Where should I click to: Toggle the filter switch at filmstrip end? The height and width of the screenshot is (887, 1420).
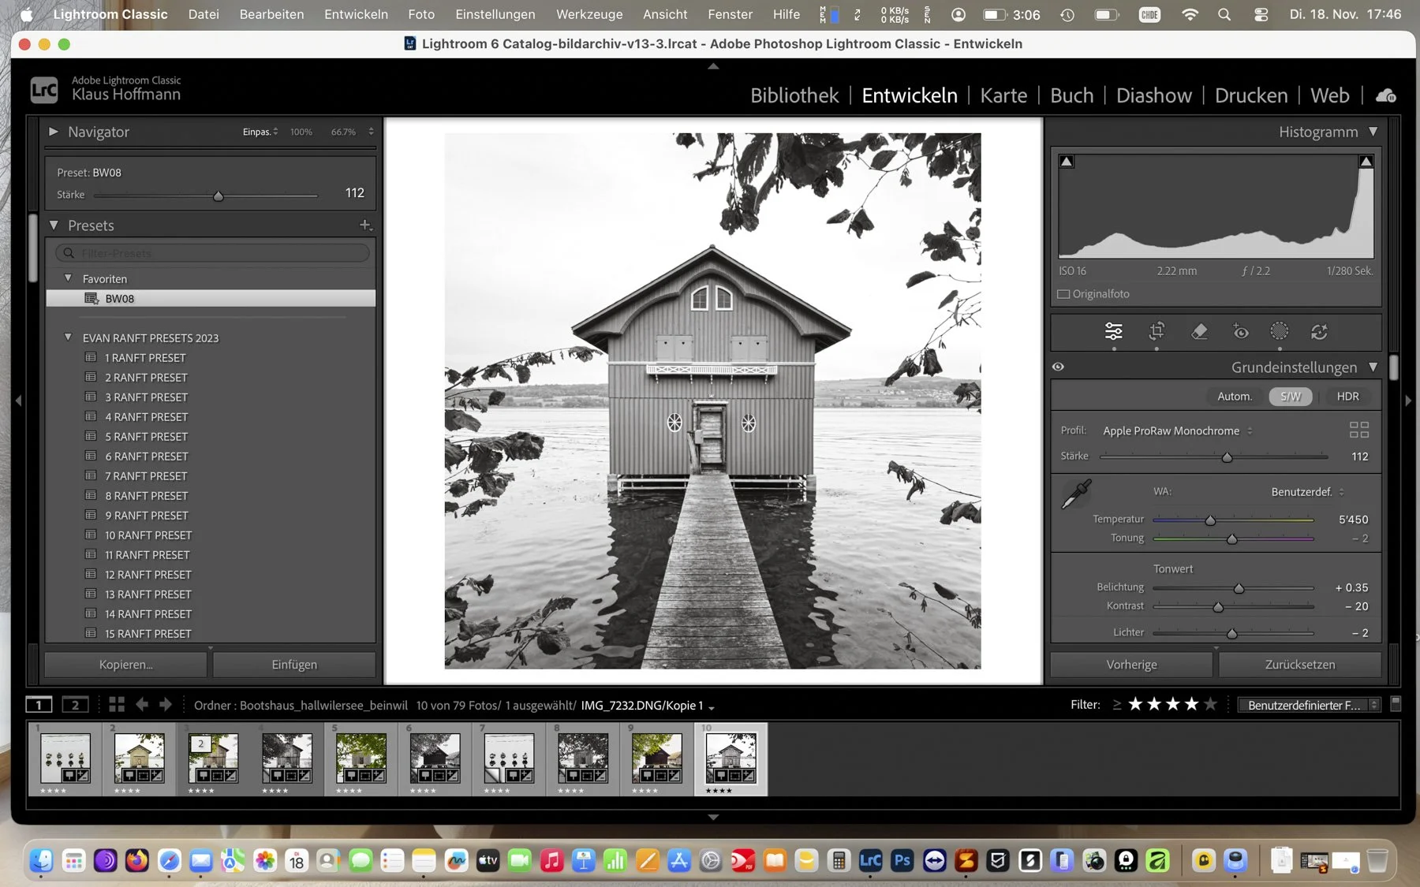click(x=1396, y=704)
